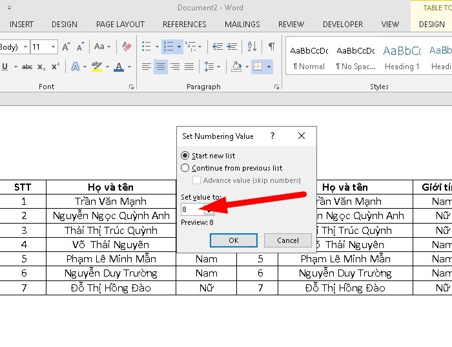Apply the No Spacing style
452x347 pixels.
[x=356, y=58]
